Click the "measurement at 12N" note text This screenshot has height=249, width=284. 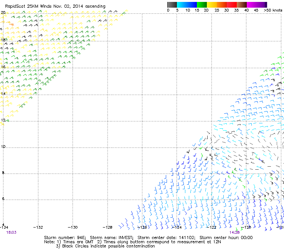click(x=200, y=242)
